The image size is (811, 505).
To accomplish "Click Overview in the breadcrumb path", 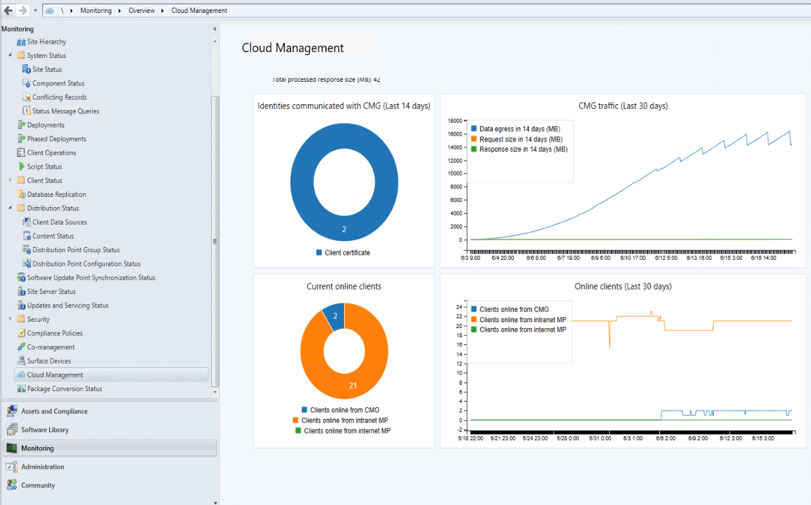I will click(x=141, y=11).
